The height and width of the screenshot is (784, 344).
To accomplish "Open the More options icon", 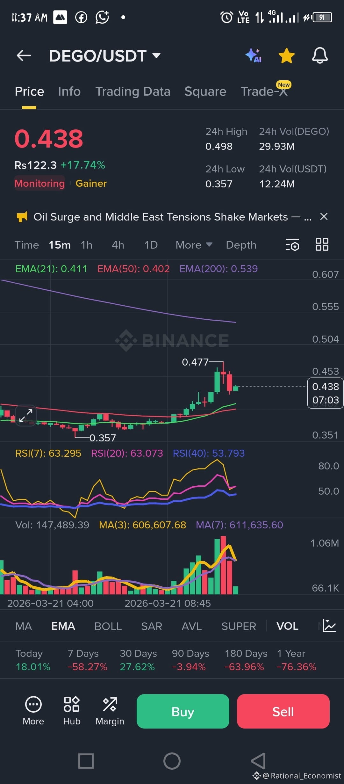I will click(33, 711).
